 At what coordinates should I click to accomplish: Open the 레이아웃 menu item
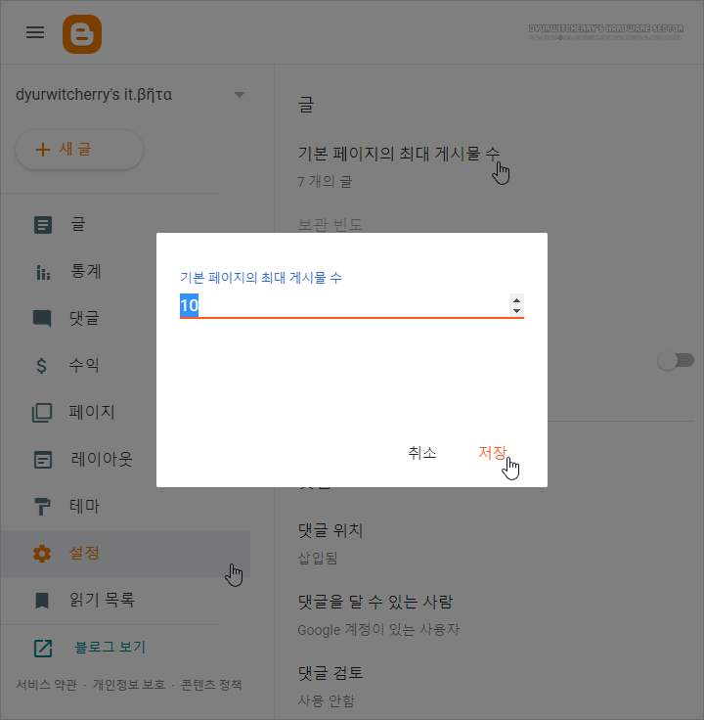tap(102, 459)
